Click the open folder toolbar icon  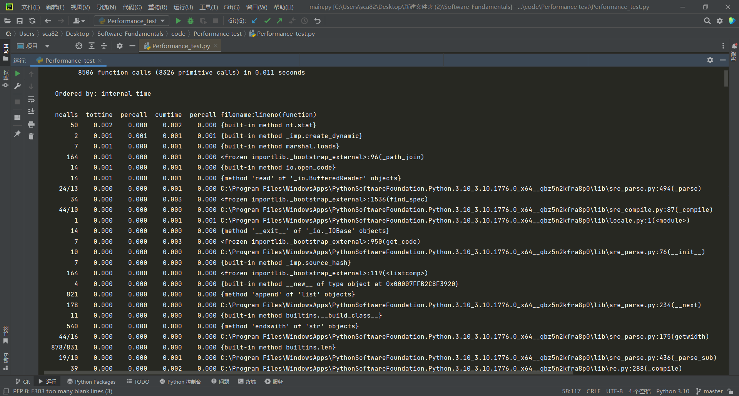click(7, 21)
